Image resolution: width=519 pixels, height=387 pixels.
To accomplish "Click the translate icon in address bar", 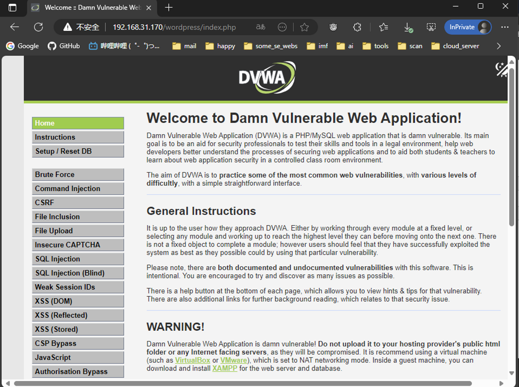I will (260, 27).
